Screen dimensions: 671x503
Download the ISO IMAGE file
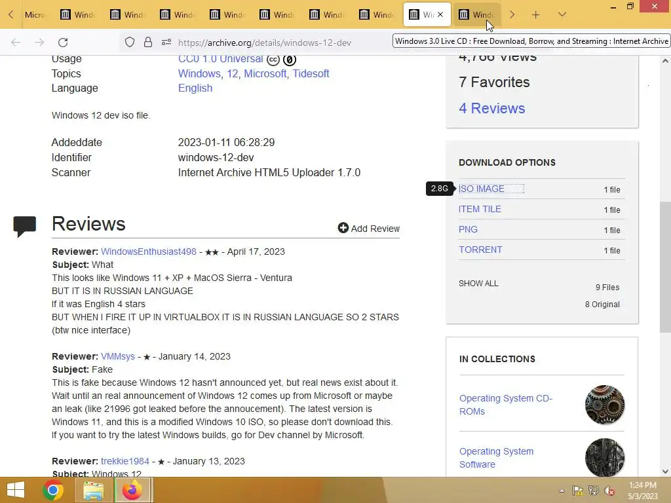[481, 189]
